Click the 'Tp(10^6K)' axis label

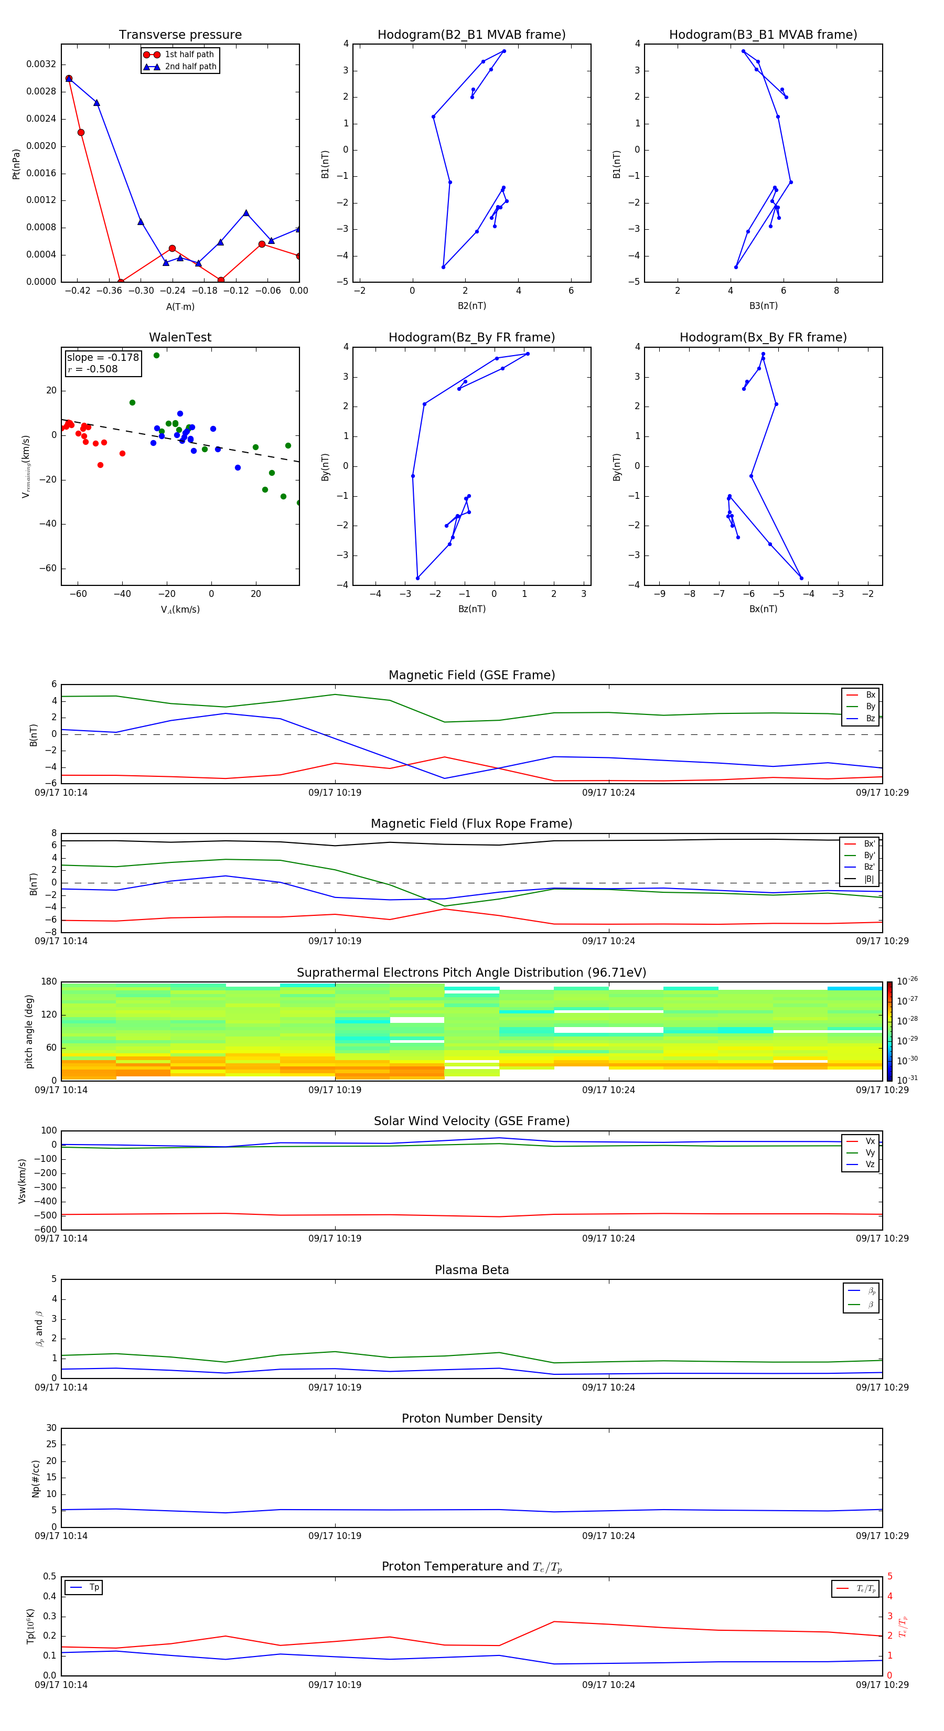click(x=30, y=1626)
